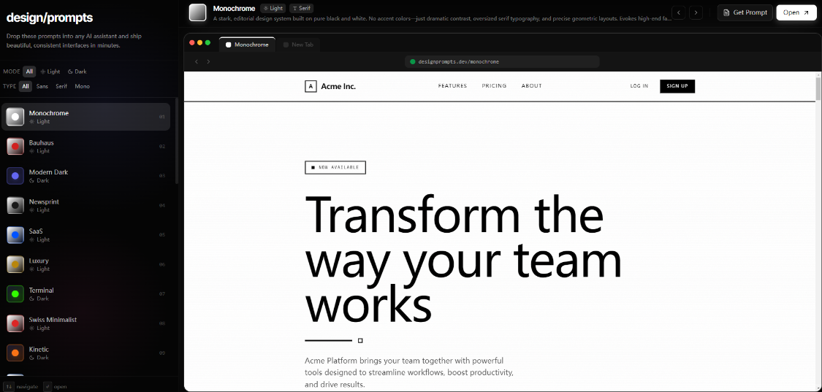This screenshot has width=822, height=392.
Task: Filter mode to Light
Action: point(50,72)
